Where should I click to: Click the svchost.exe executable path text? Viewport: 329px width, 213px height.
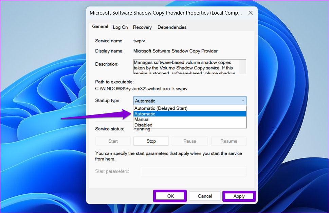(141, 89)
